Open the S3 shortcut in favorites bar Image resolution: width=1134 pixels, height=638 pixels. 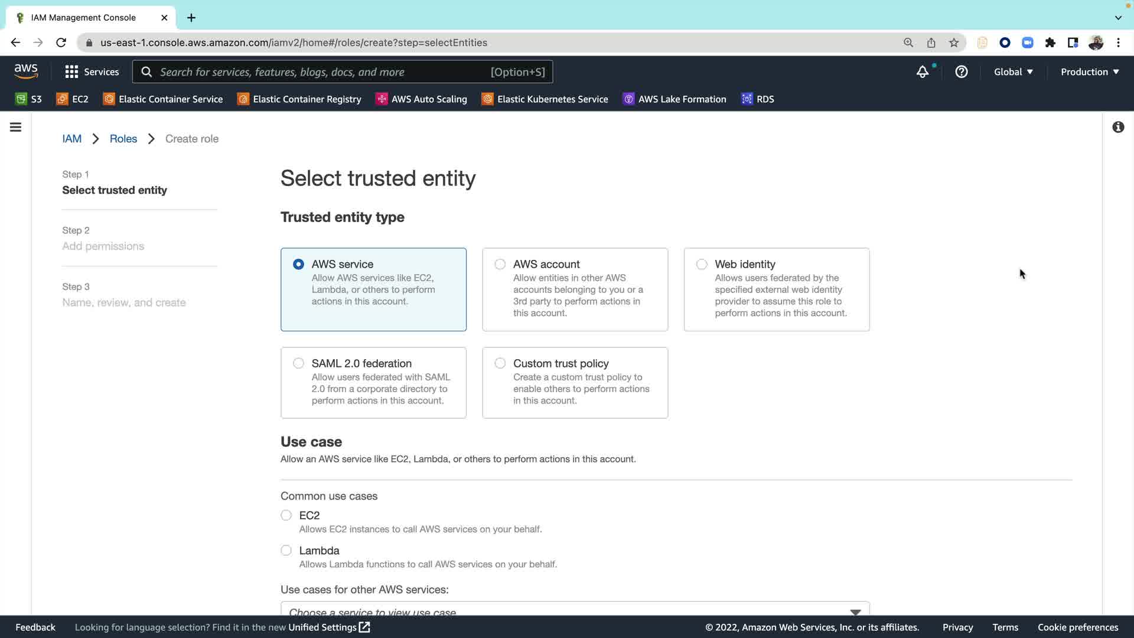pyautogui.click(x=28, y=99)
